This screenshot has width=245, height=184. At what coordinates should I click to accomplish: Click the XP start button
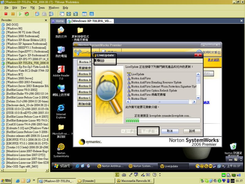click(62, 166)
